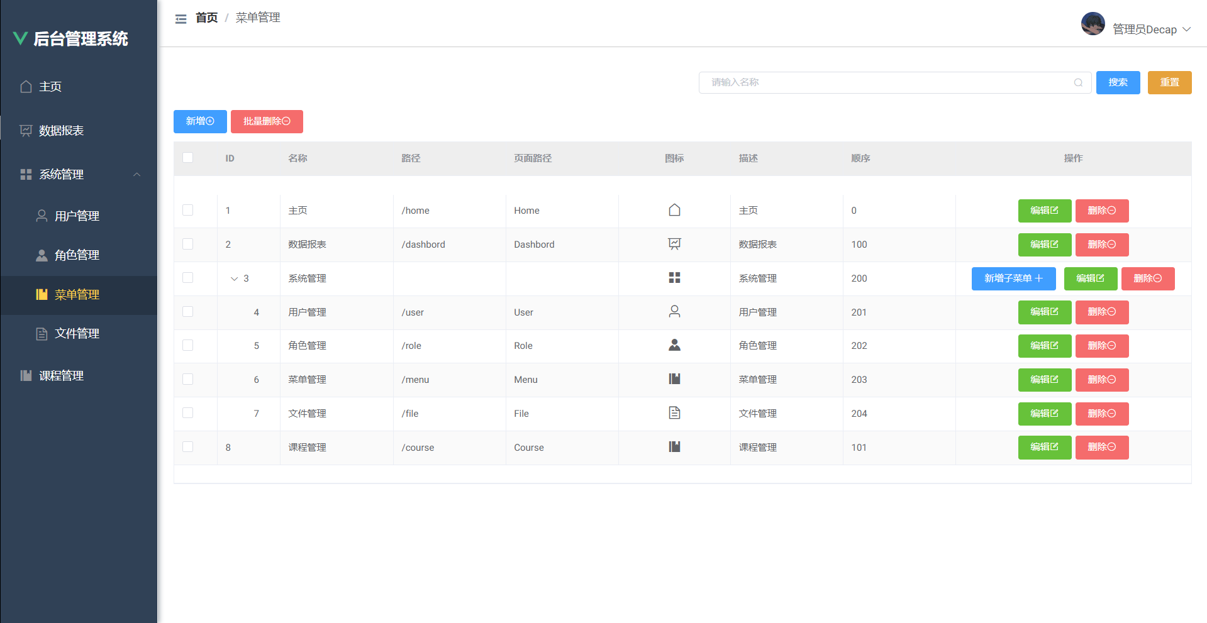Check the select-all checkbox in table header
This screenshot has width=1207, height=623.
187,158
